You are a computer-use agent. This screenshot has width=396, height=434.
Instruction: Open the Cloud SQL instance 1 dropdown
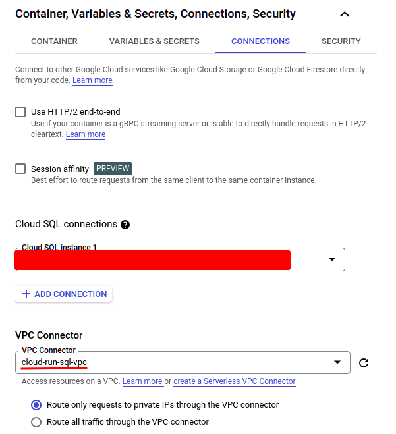pos(332,259)
